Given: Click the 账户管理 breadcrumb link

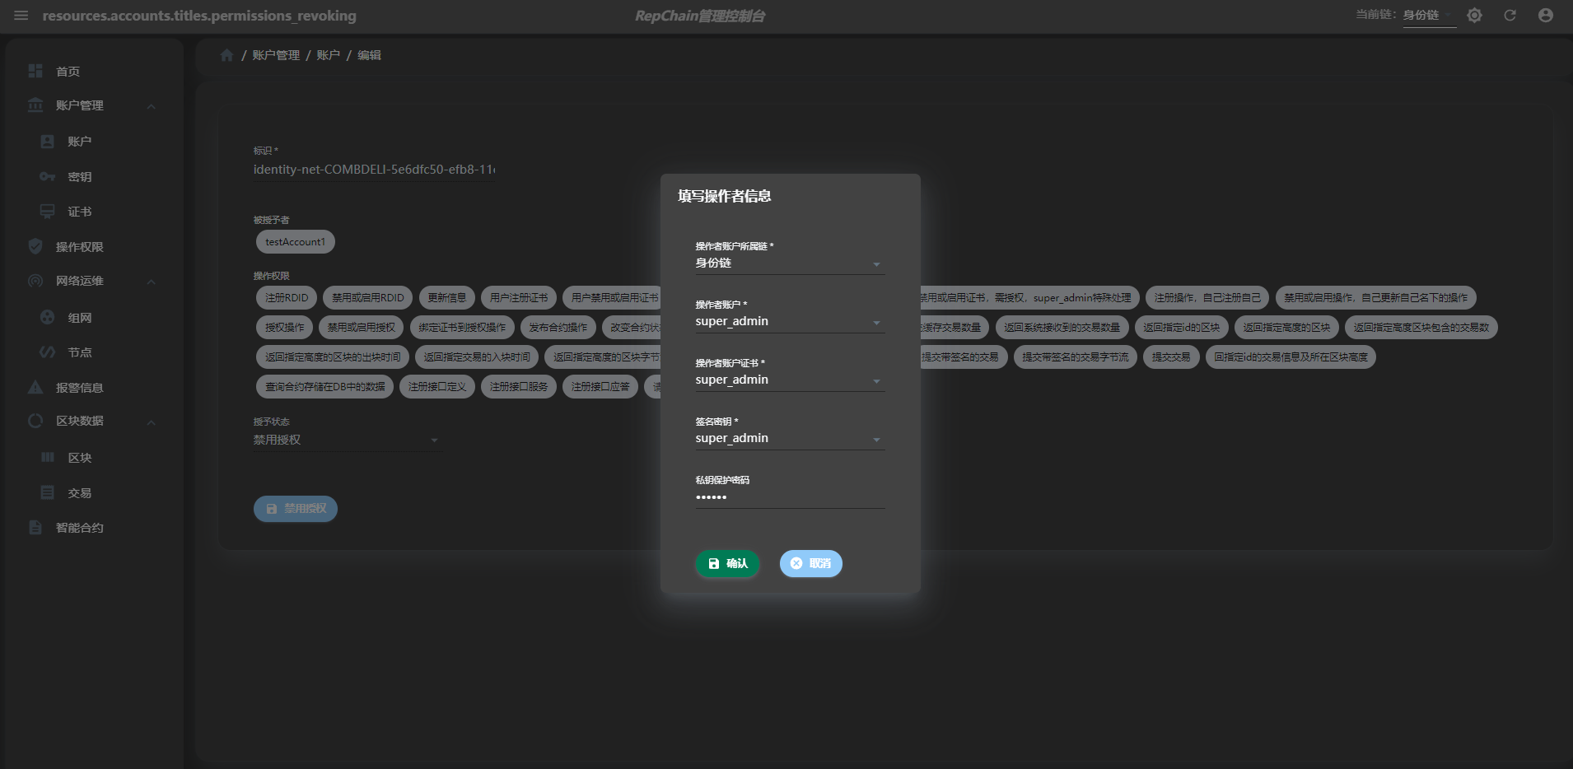Looking at the screenshot, I should pyautogui.click(x=276, y=55).
